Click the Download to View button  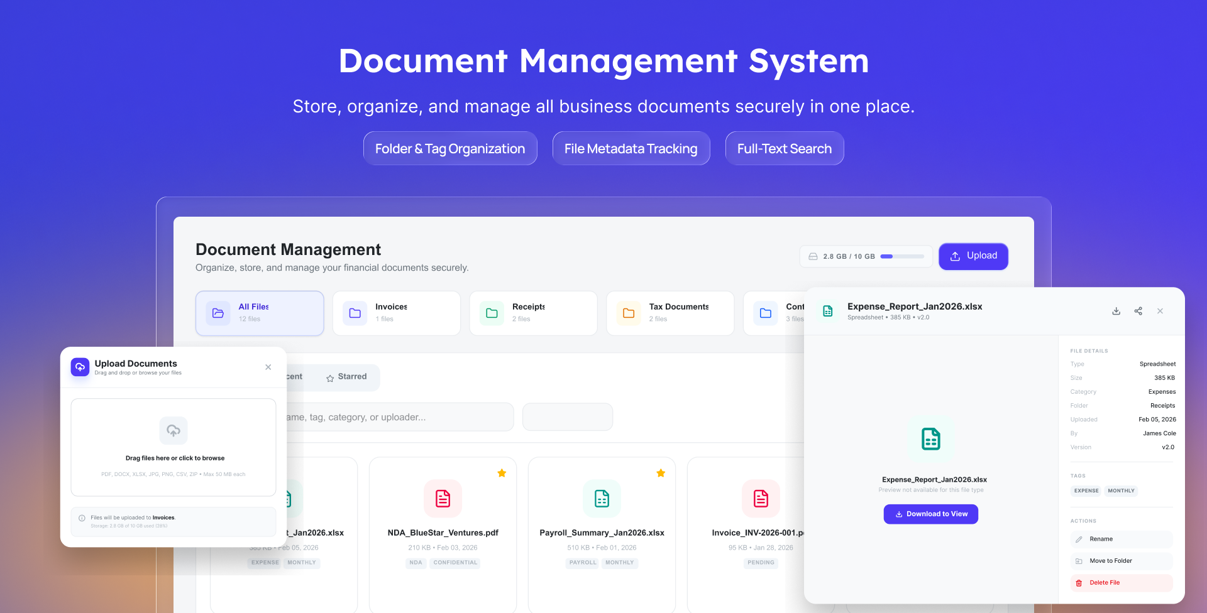[x=930, y=514]
